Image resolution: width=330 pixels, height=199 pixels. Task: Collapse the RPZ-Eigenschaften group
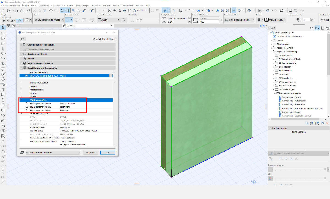tap(21, 100)
